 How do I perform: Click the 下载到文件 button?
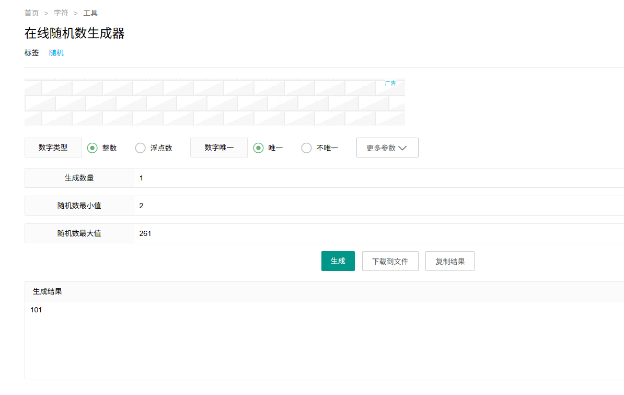390,261
